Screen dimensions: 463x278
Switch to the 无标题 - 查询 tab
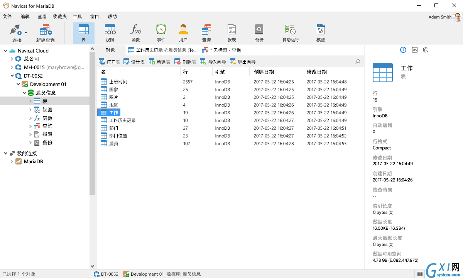click(237, 50)
